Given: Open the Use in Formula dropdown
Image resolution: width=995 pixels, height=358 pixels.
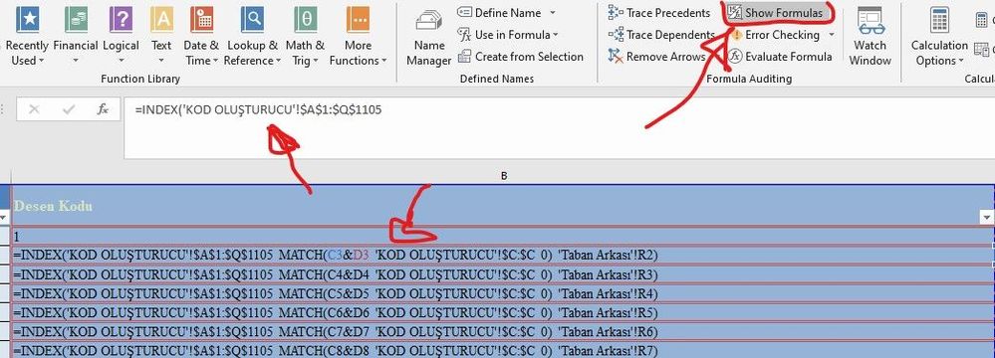Looking at the screenshot, I should point(508,35).
